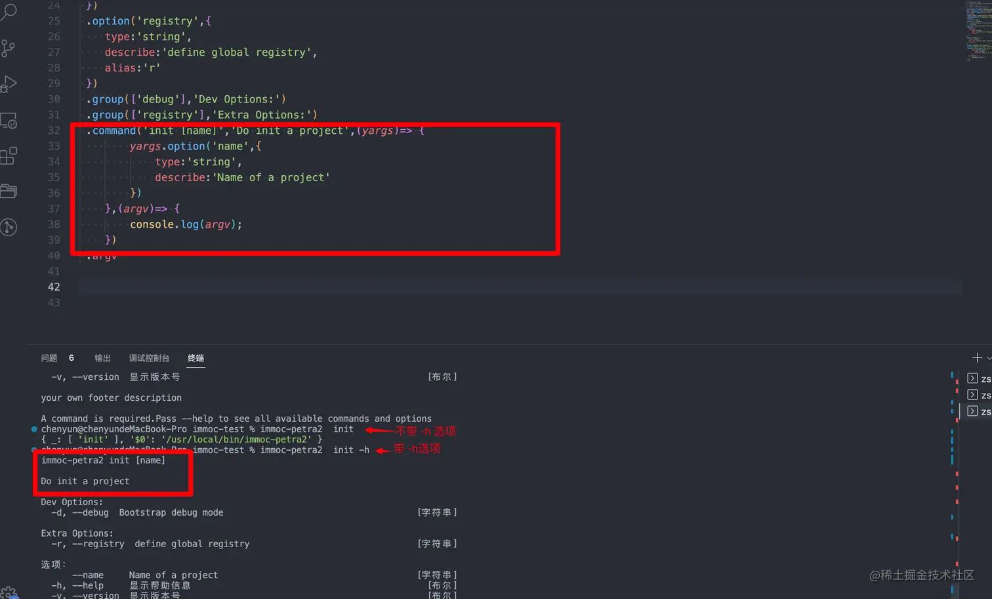Image resolution: width=992 pixels, height=599 pixels.
Task: Open the Extensions view
Action: [x=9, y=156]
